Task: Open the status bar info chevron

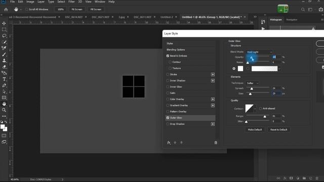Action: (62, 179)
